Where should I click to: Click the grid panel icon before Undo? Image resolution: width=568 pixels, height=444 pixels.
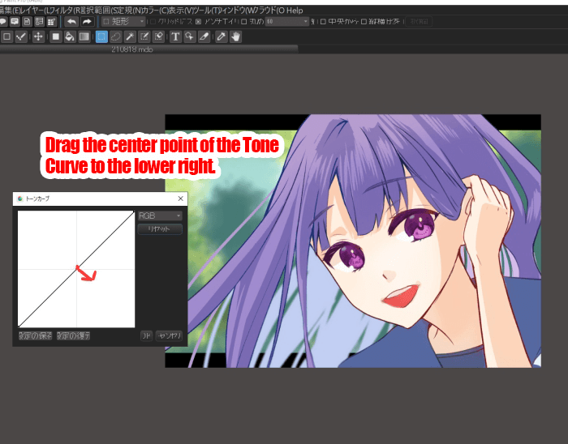pyautogui.click(x=51, y=22)
